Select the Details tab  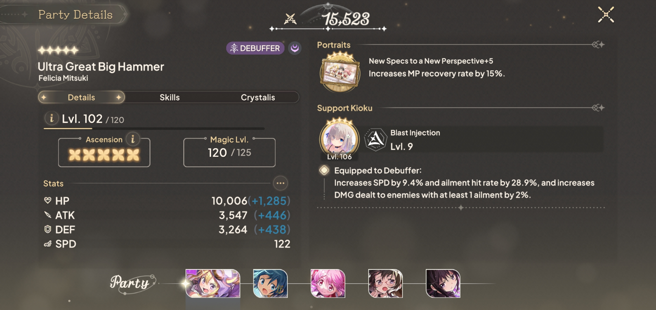pos(81,97)
